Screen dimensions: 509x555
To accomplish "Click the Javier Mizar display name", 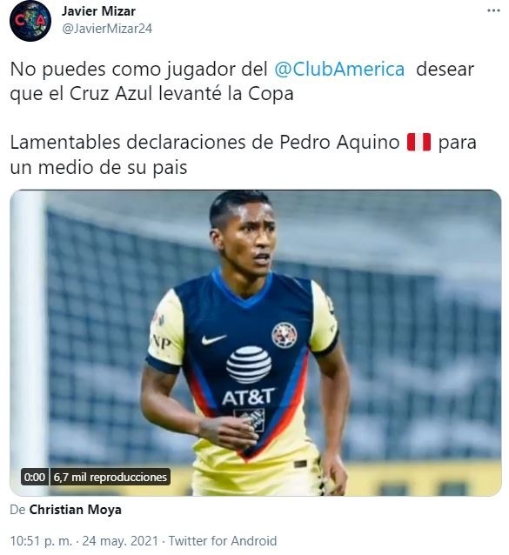I will (98, 11).
